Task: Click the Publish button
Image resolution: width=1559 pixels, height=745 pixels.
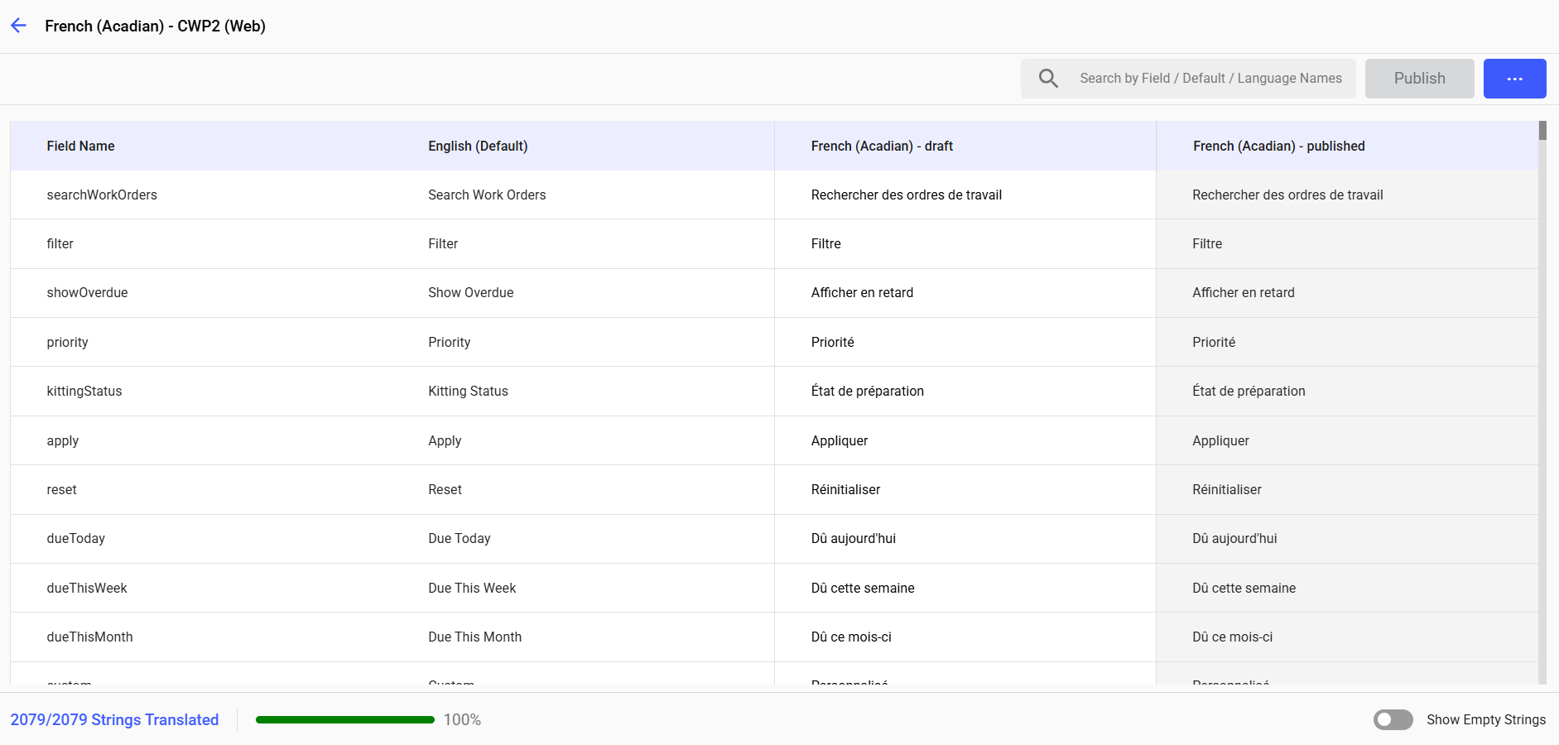Action: [x=1419, y=79]
